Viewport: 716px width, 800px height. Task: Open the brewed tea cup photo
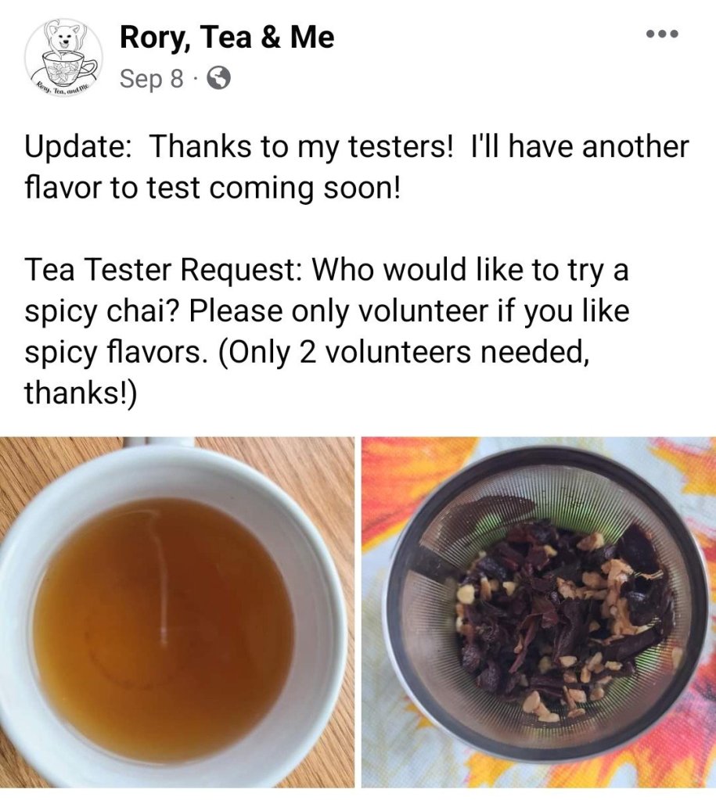[177, 612]
